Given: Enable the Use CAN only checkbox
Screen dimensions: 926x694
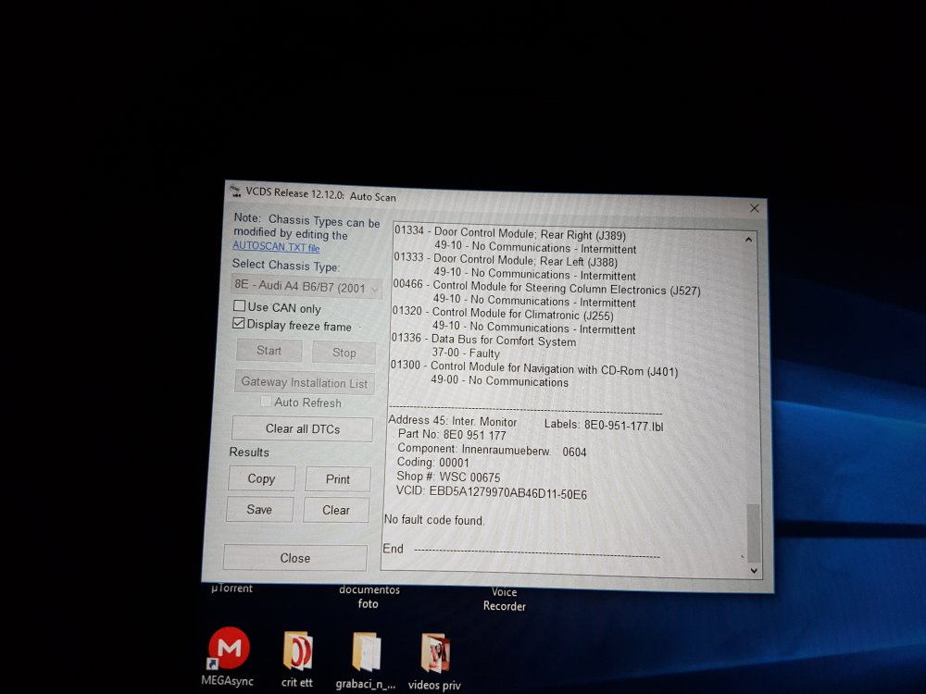Looking at the screenshot, I should [x=240, y=306].
